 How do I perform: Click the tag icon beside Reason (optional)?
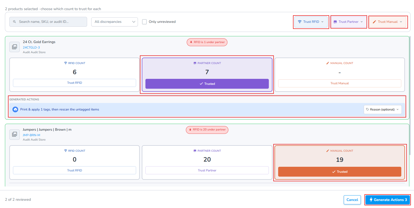(x=367, y=109)
